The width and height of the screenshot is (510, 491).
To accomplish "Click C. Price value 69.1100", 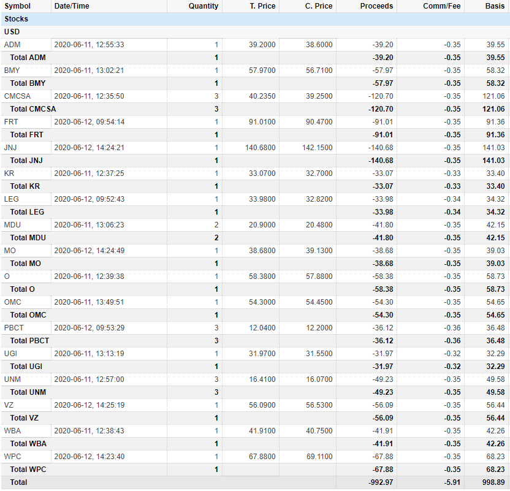I will [x=319, y=457].
